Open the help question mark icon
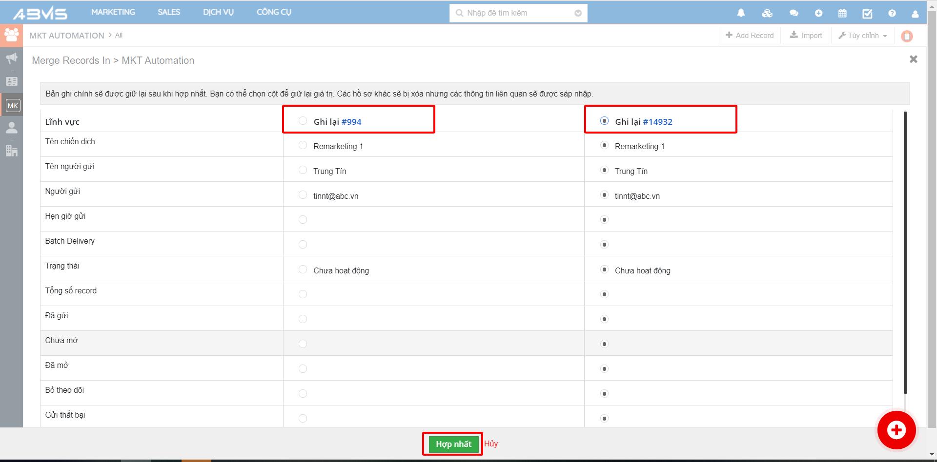 point(892,13)
